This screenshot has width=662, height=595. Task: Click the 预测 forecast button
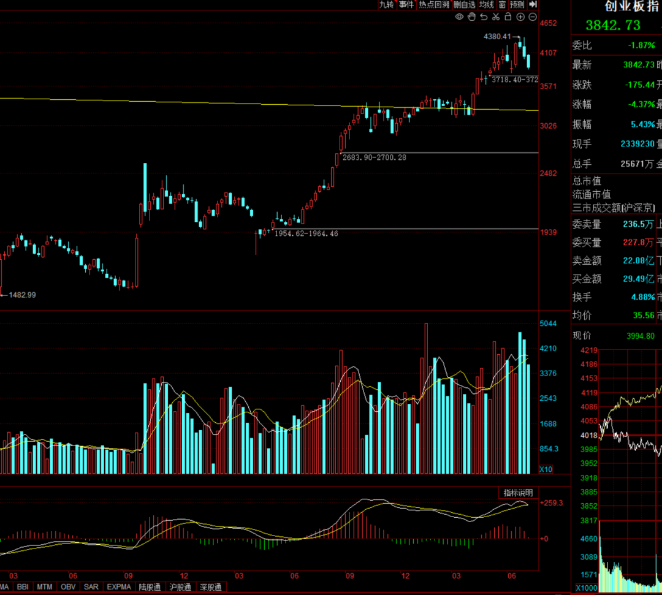517,4
